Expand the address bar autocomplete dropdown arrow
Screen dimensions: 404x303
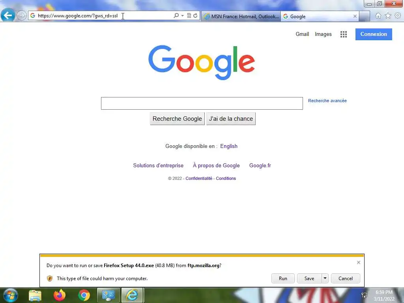click(x=182, y=16)
